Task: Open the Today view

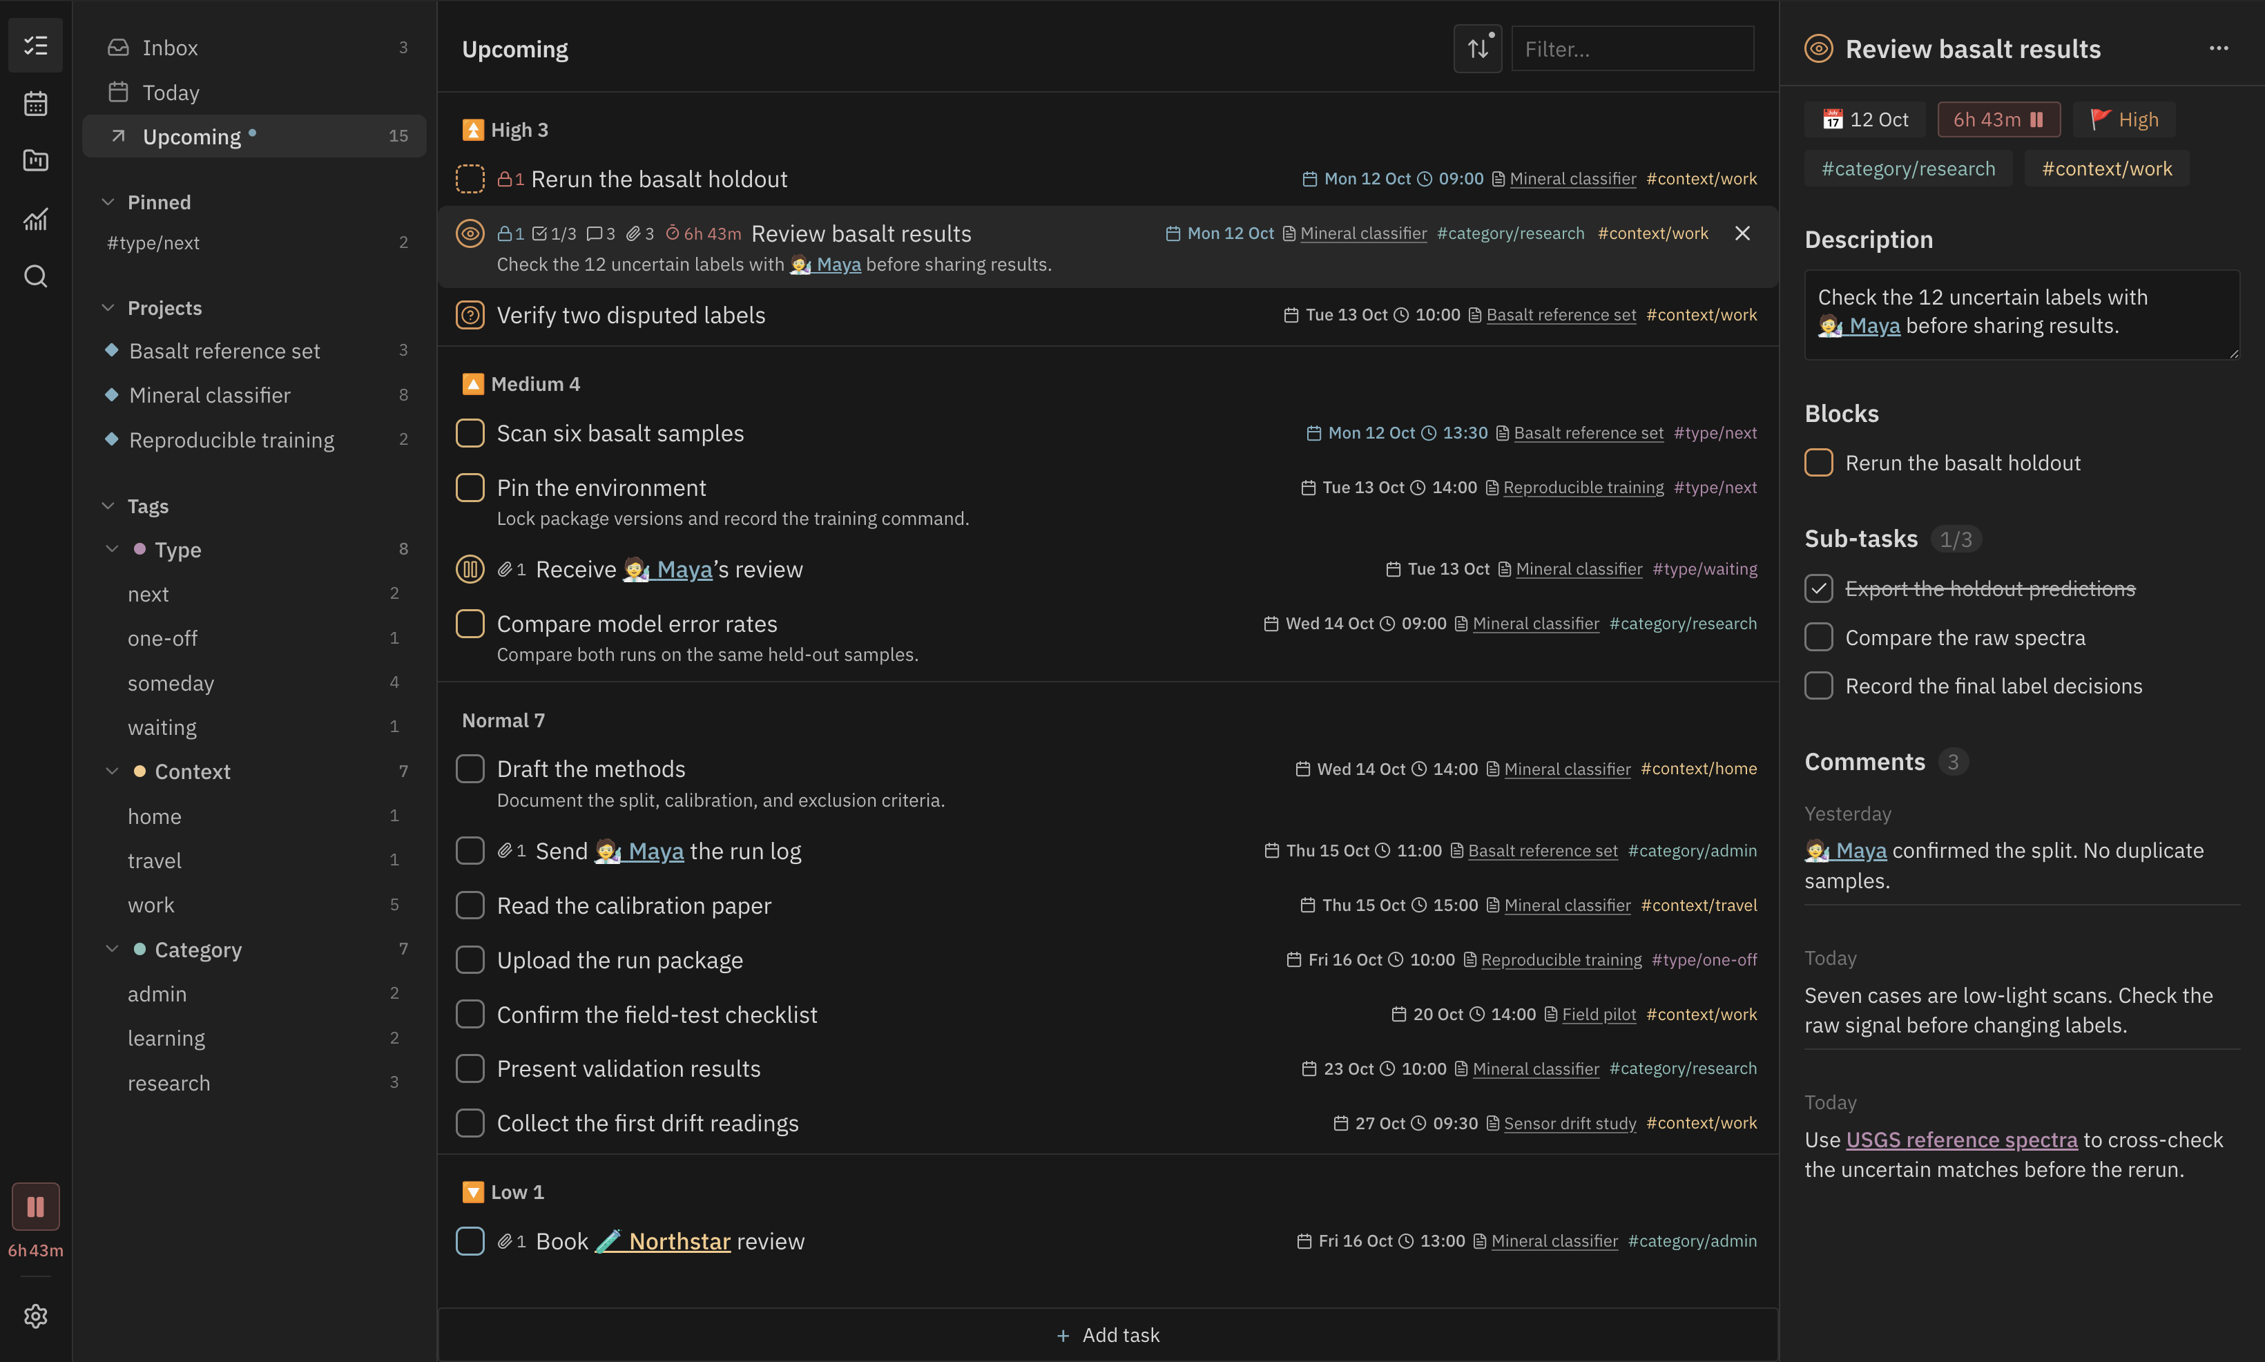Action: (x=254, y=92)
